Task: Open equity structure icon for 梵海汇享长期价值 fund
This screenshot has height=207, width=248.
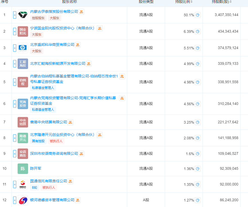Action: coord(122,98)
